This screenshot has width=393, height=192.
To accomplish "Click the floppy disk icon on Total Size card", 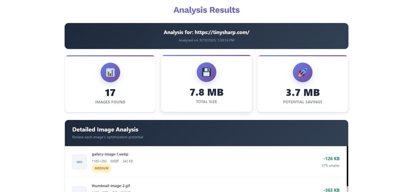I will click(206, 71).
